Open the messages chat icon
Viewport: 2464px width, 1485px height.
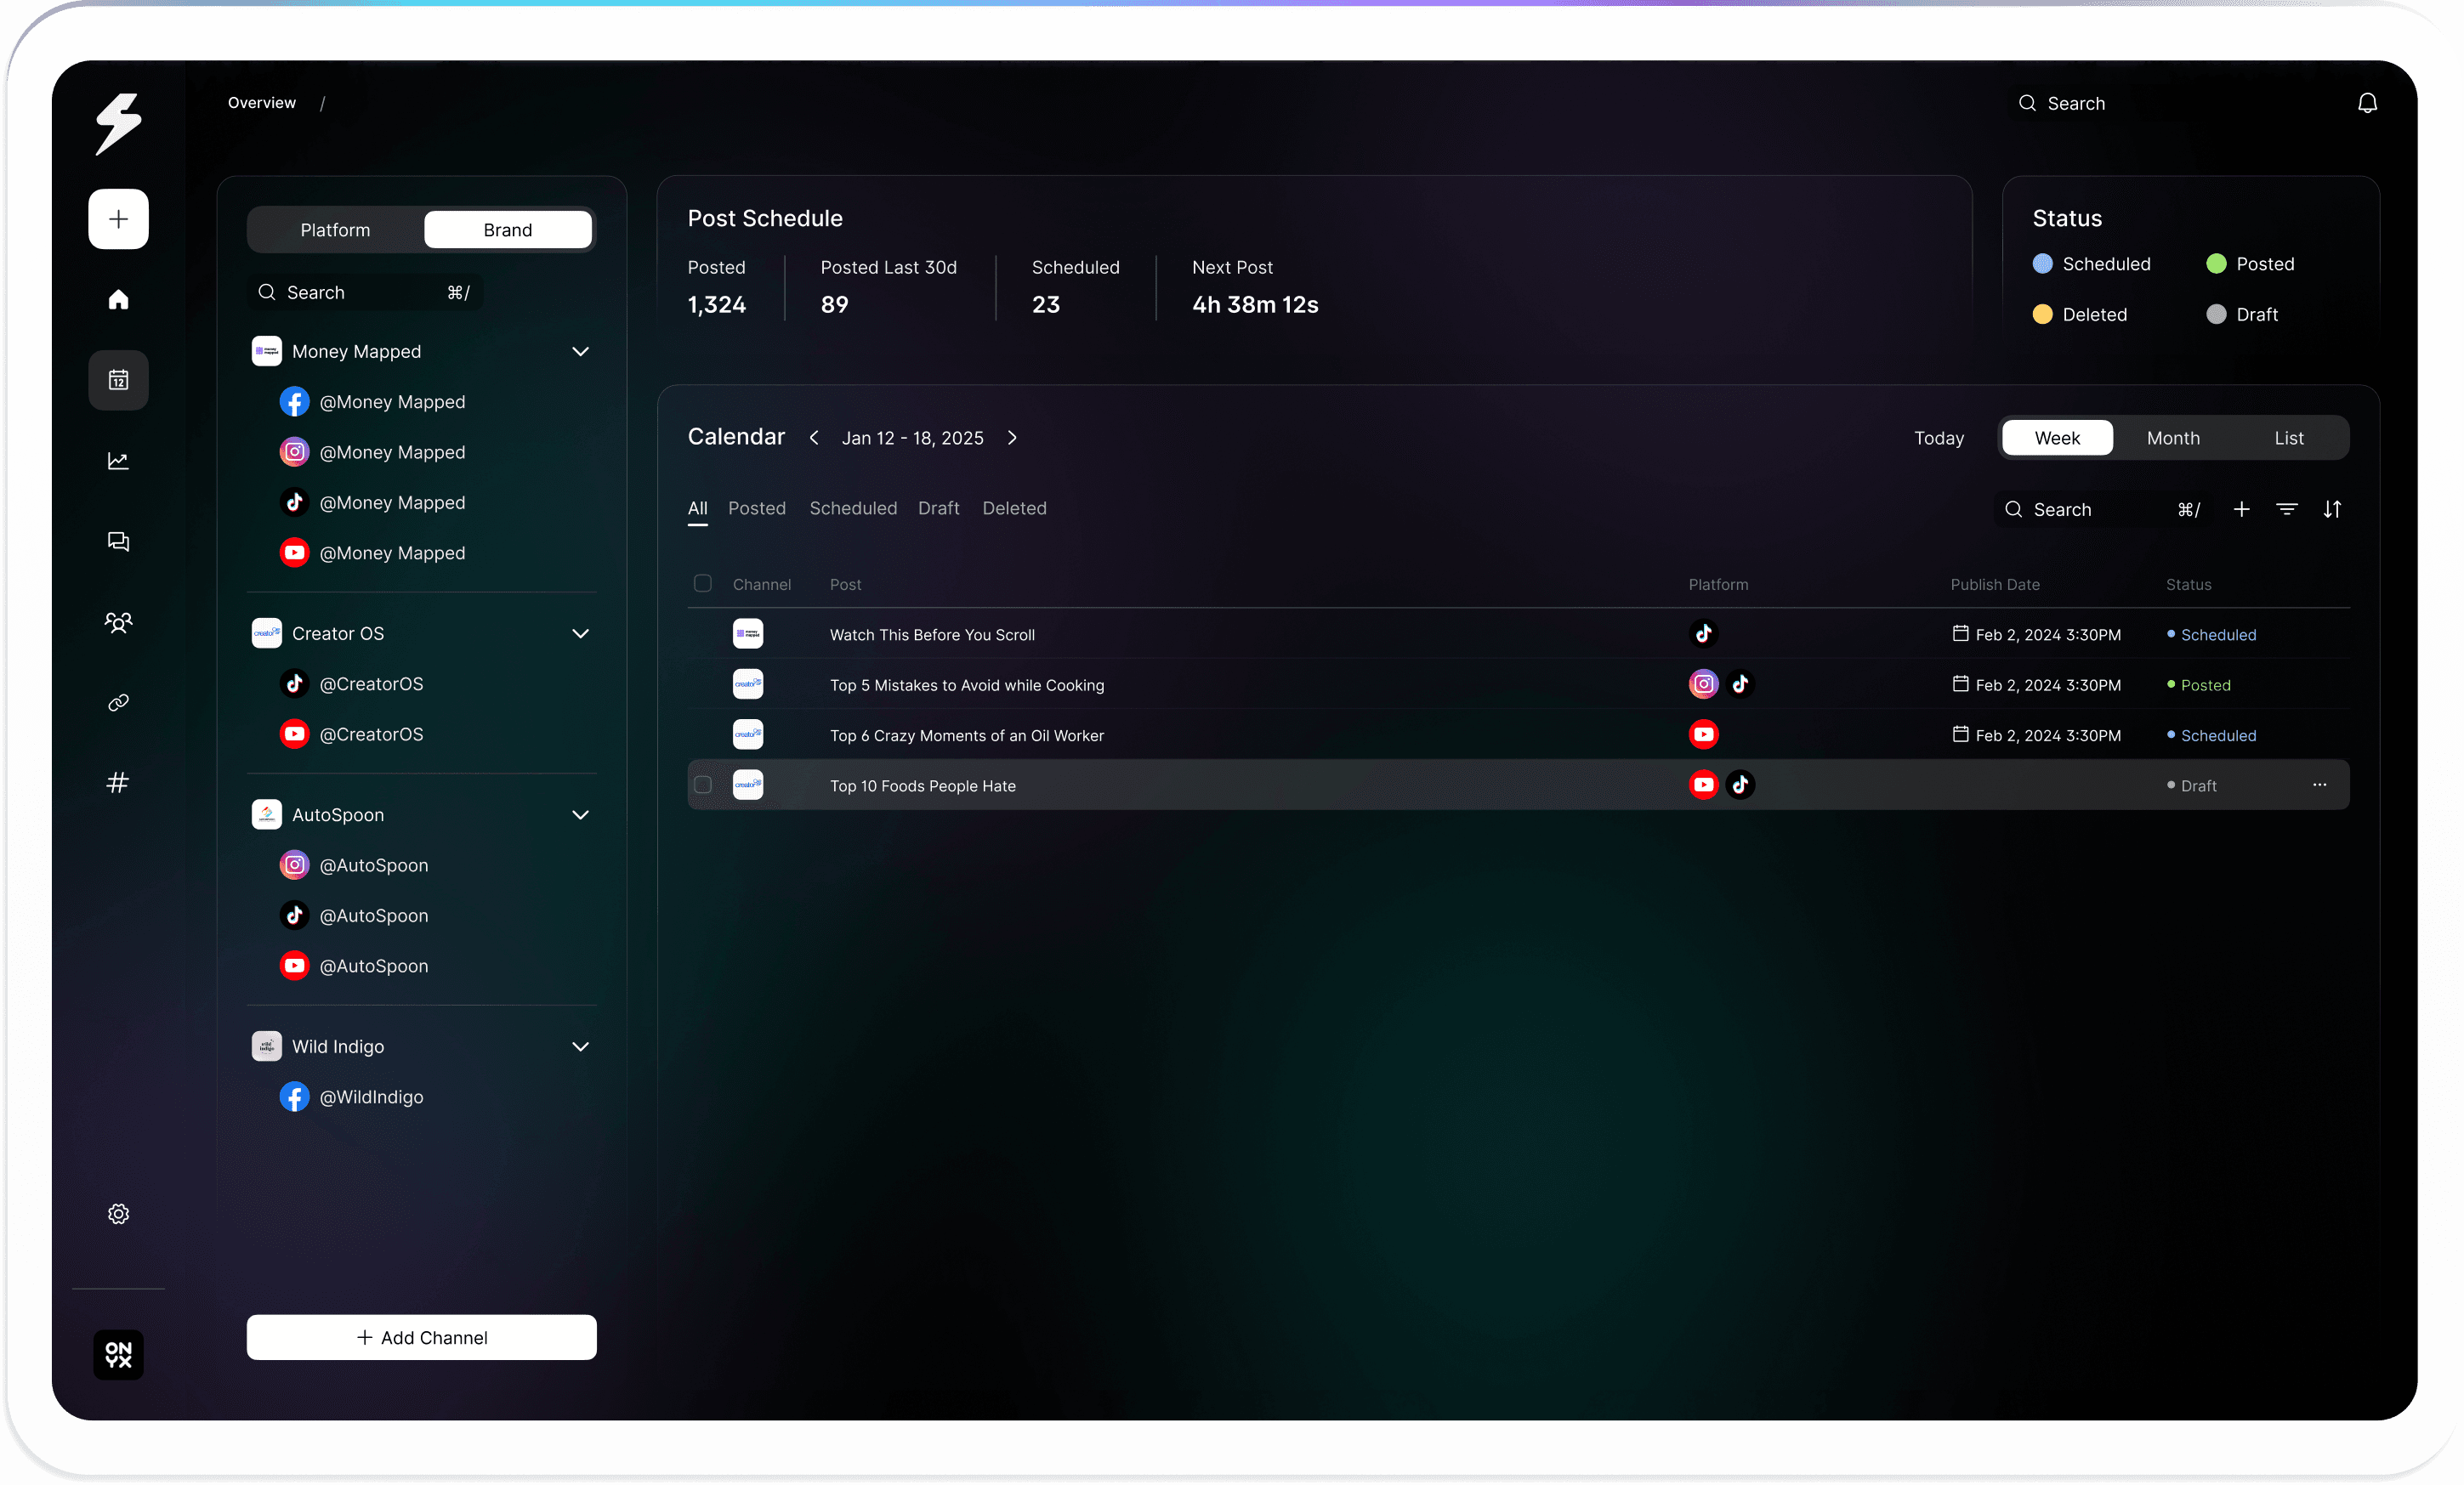click(x=118, y=541)
